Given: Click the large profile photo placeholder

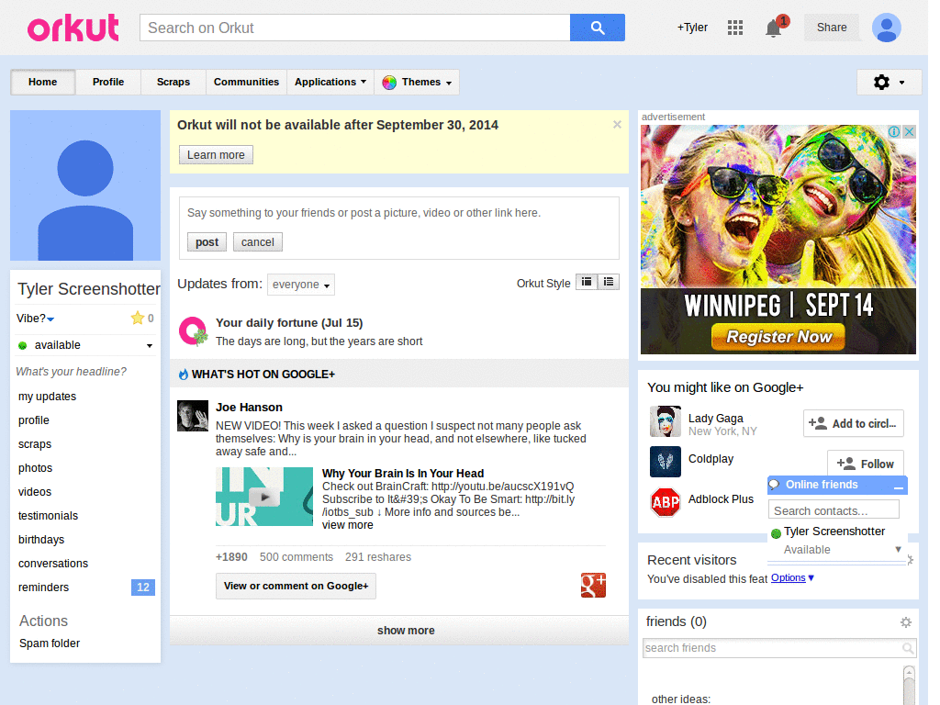Looking at the screenshot, I should point(85,185).
